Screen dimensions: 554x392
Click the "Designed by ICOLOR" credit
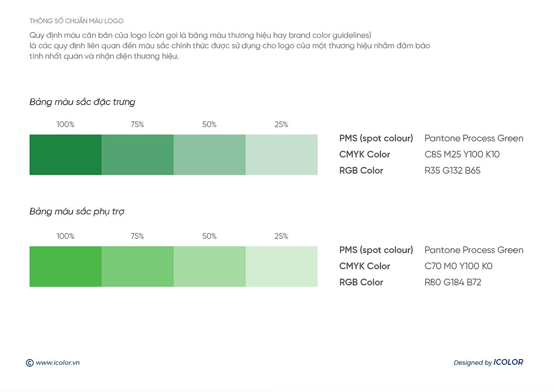[x=488, y=362]
